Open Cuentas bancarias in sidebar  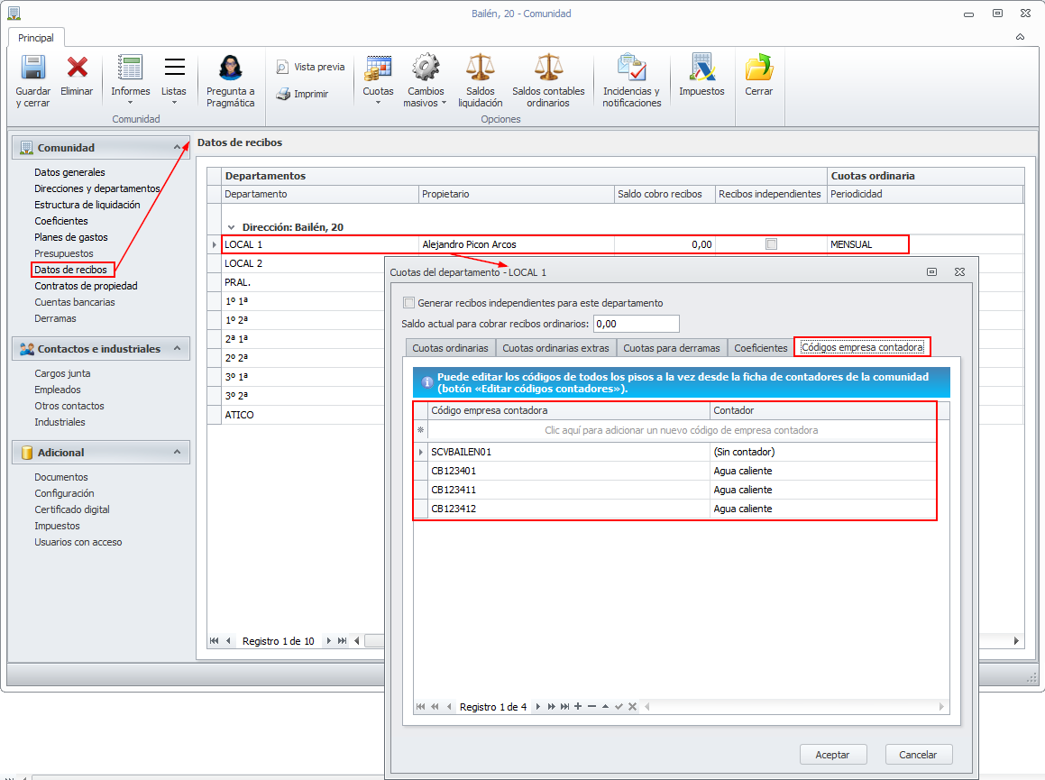[75, 302]
